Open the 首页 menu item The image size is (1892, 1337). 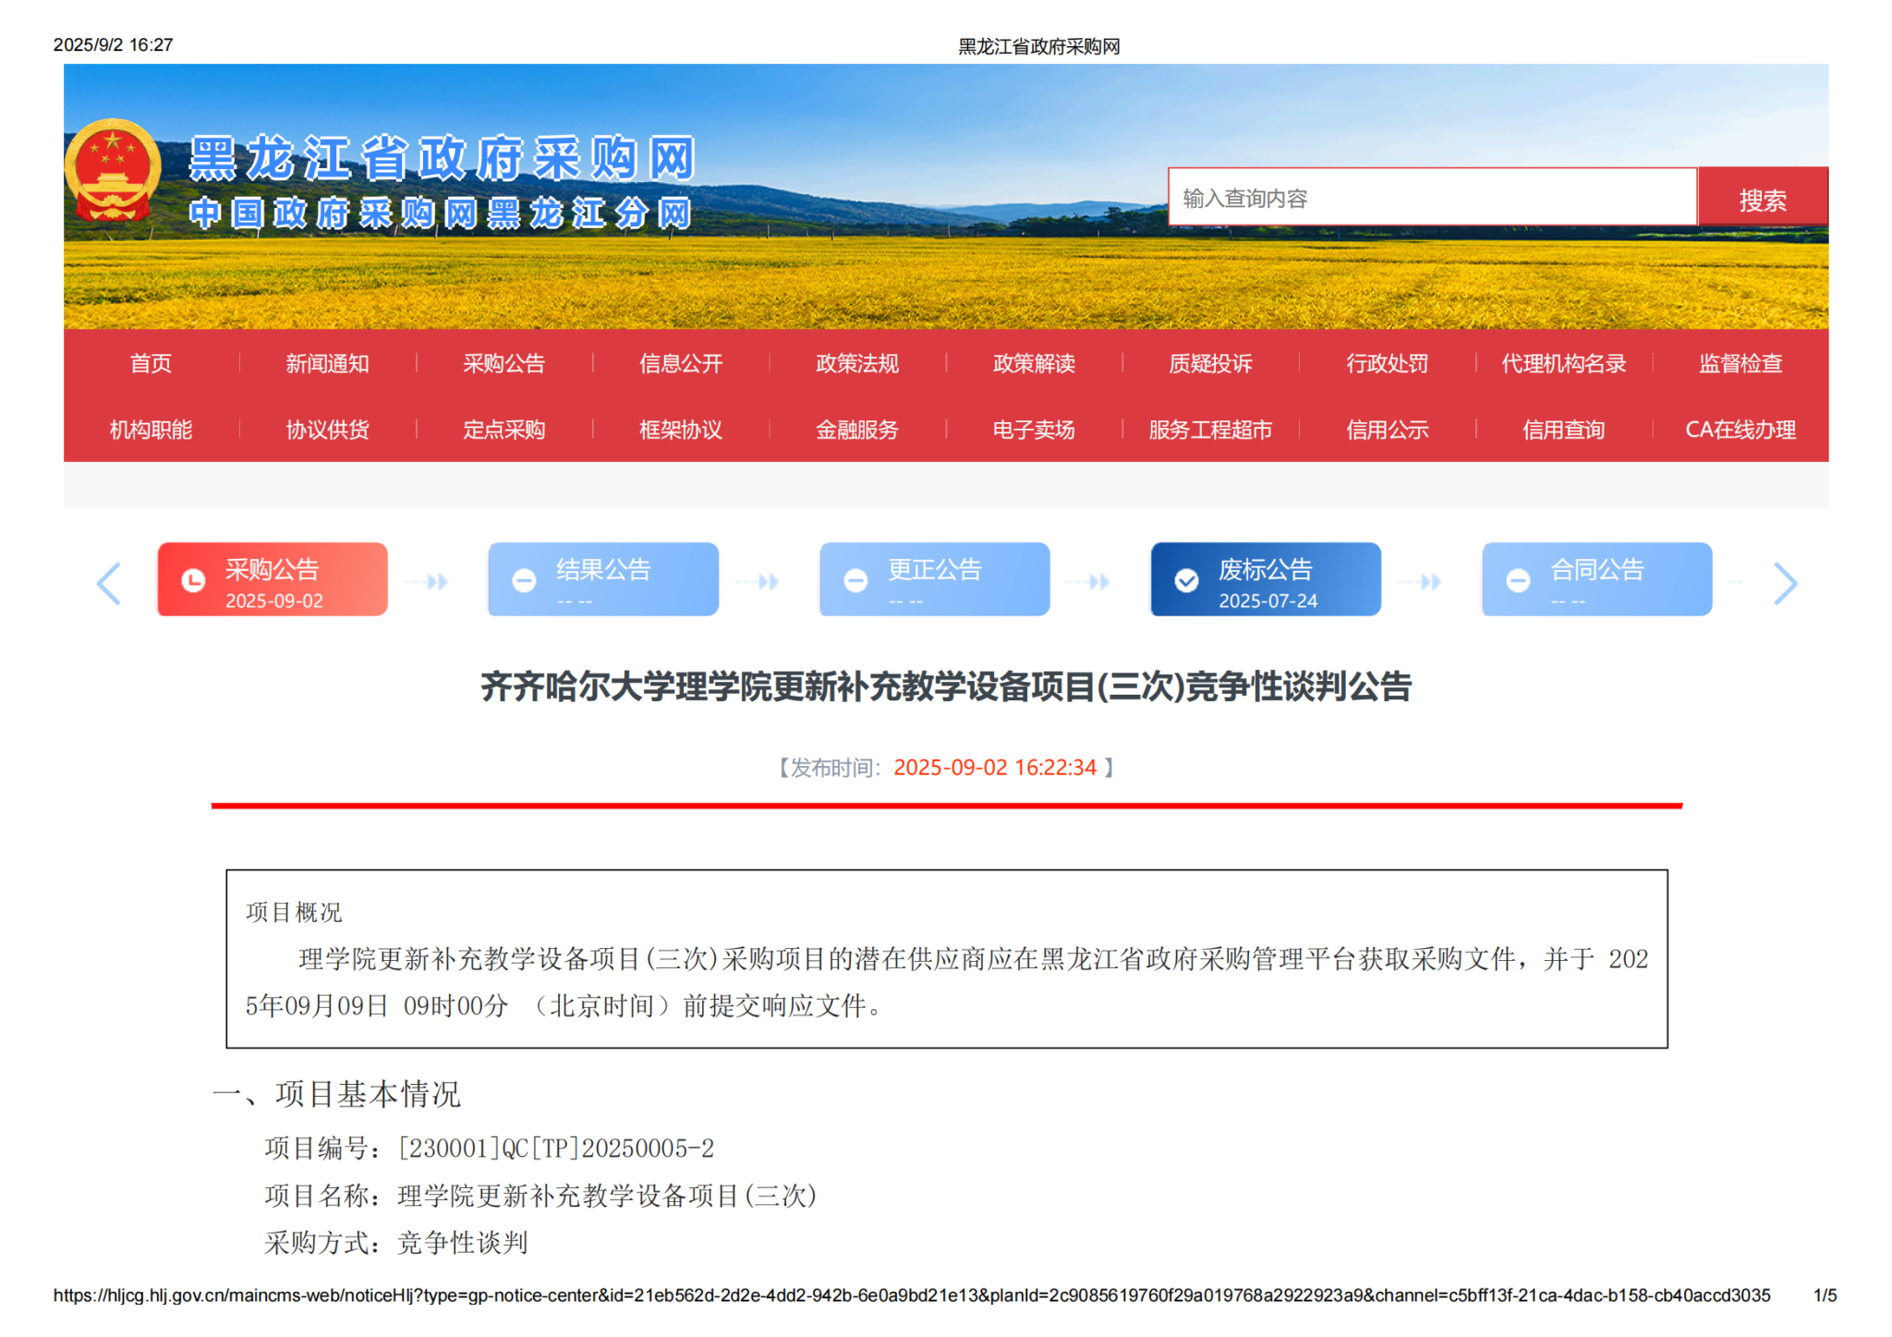coord(151,363)
